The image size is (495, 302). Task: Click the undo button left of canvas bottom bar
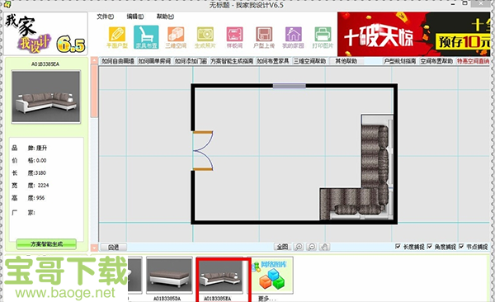tap(113, 247)
